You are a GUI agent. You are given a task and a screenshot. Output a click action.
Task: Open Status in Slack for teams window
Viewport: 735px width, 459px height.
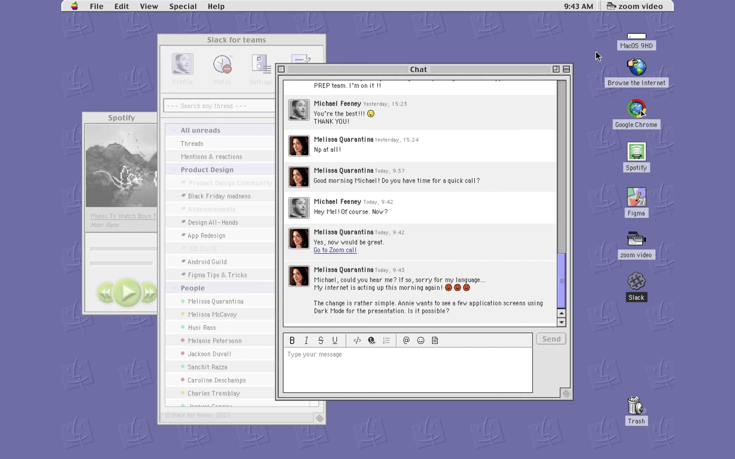[222, 69]
